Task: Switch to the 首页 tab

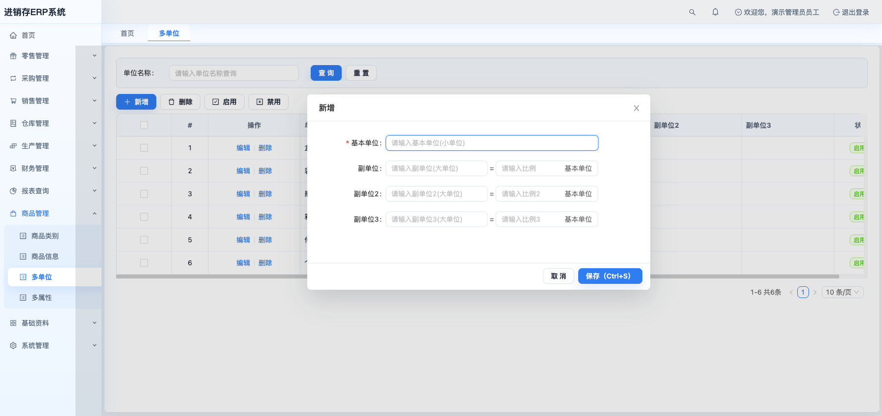Action: pos(127,33)
